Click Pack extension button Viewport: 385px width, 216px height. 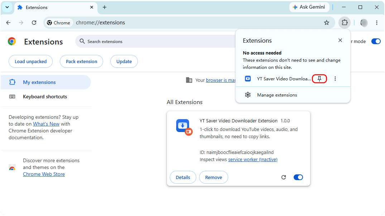[x=82, y=61]
